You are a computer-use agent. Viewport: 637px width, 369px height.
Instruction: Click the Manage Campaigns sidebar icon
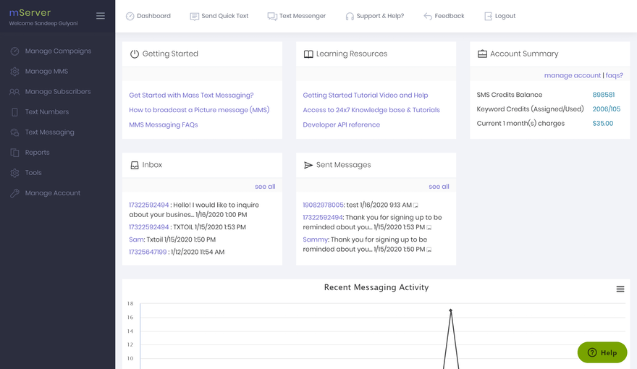tap(14, 51)
